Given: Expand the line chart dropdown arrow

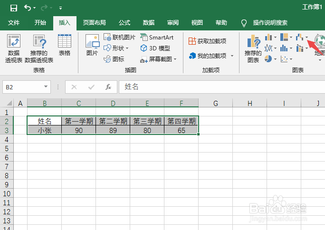Looking at the screenshot, I should click(275, 48).
